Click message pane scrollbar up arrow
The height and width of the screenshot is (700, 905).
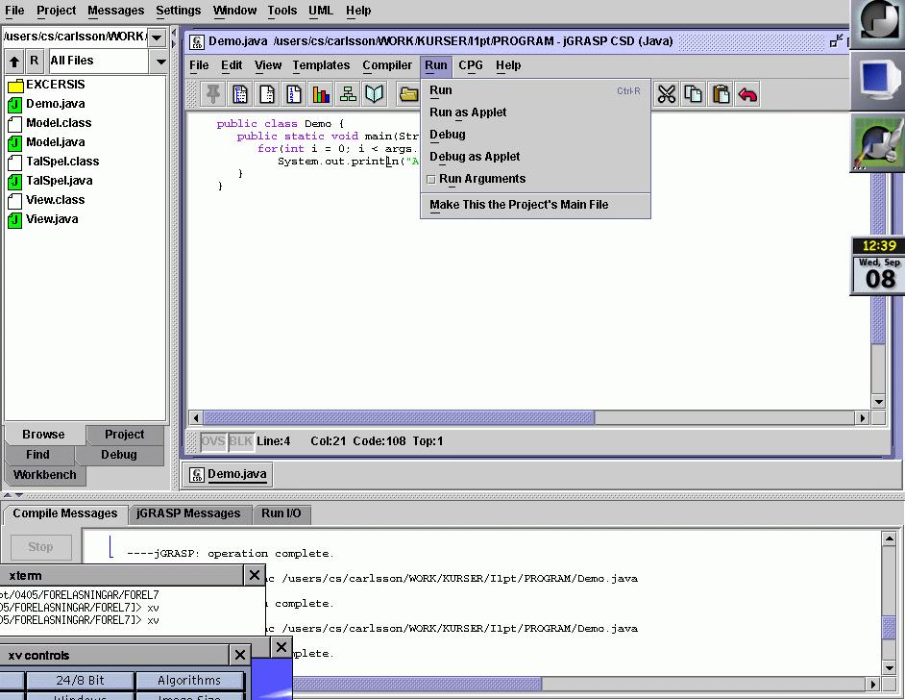pos(889,538)
